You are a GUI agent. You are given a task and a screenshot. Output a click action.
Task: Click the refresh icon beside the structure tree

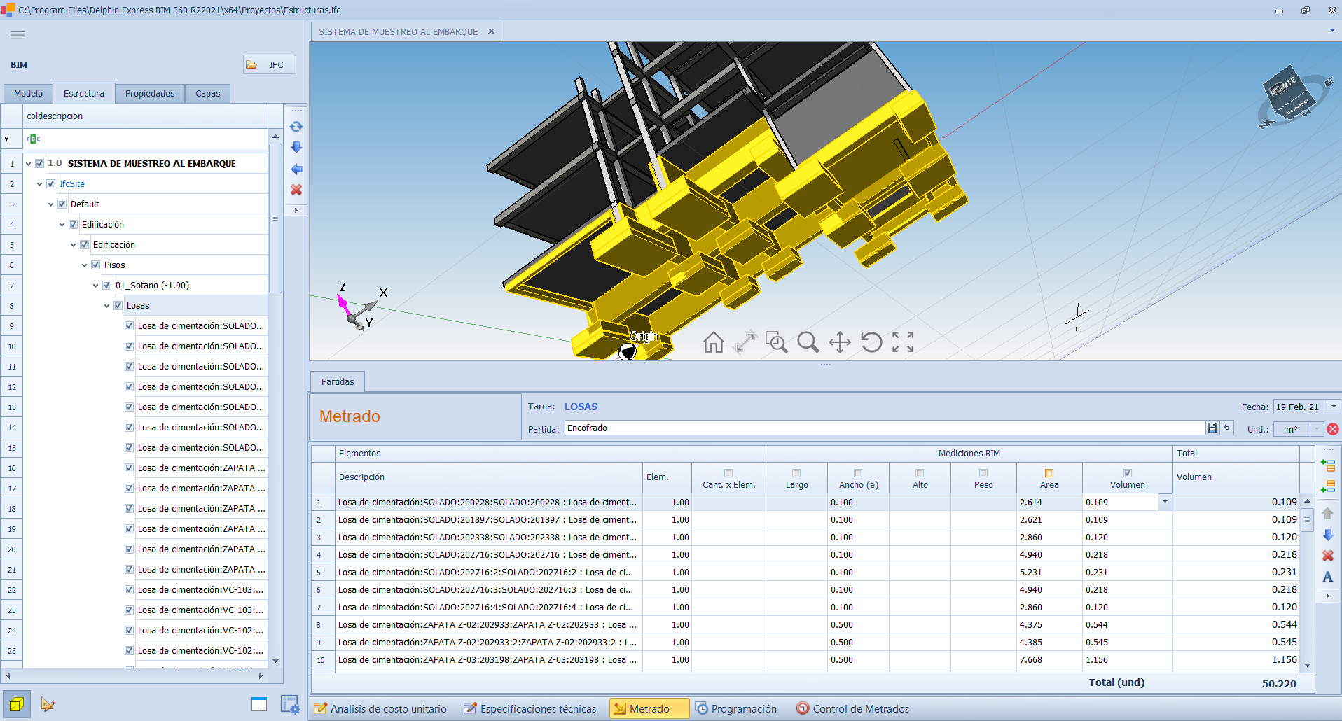[x=296, y=127]
